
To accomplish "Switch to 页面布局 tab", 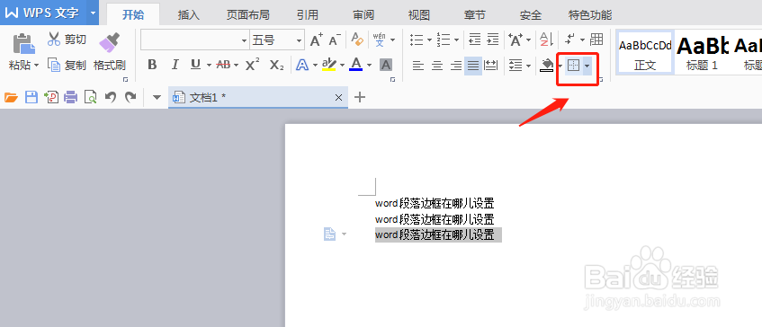I will (x=247, y=15).
